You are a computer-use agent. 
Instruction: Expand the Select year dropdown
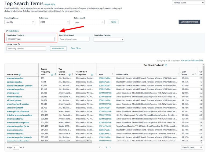54,22
